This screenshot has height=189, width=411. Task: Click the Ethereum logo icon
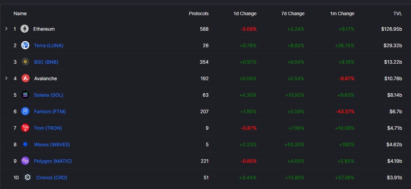coord(25,29)
